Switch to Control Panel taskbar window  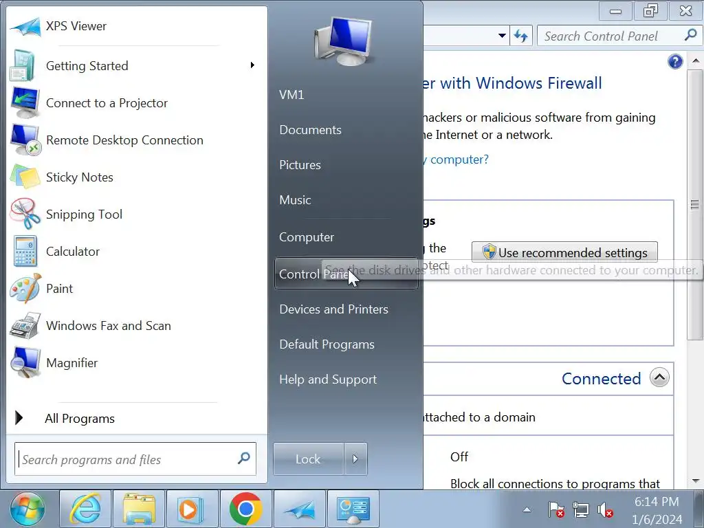[353, 509]
